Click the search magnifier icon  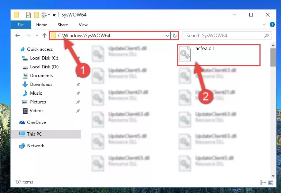[266, 36]
